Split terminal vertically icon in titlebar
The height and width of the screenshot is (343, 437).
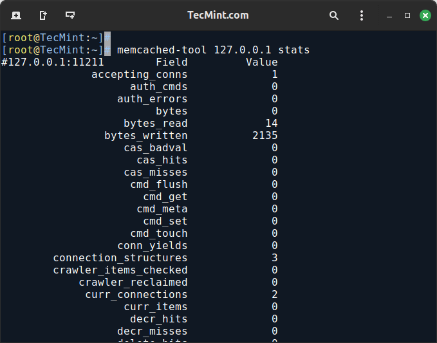click(43, 15)
